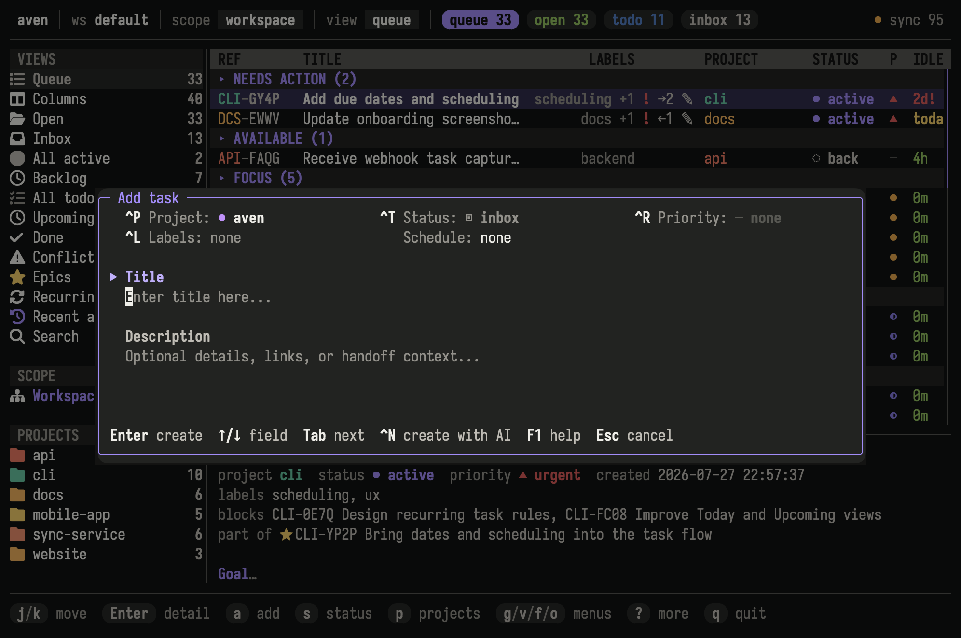Click the pencil note icon on DCS-EWWV row
This screenshot has height=638, width=961.
coord(687,119)
